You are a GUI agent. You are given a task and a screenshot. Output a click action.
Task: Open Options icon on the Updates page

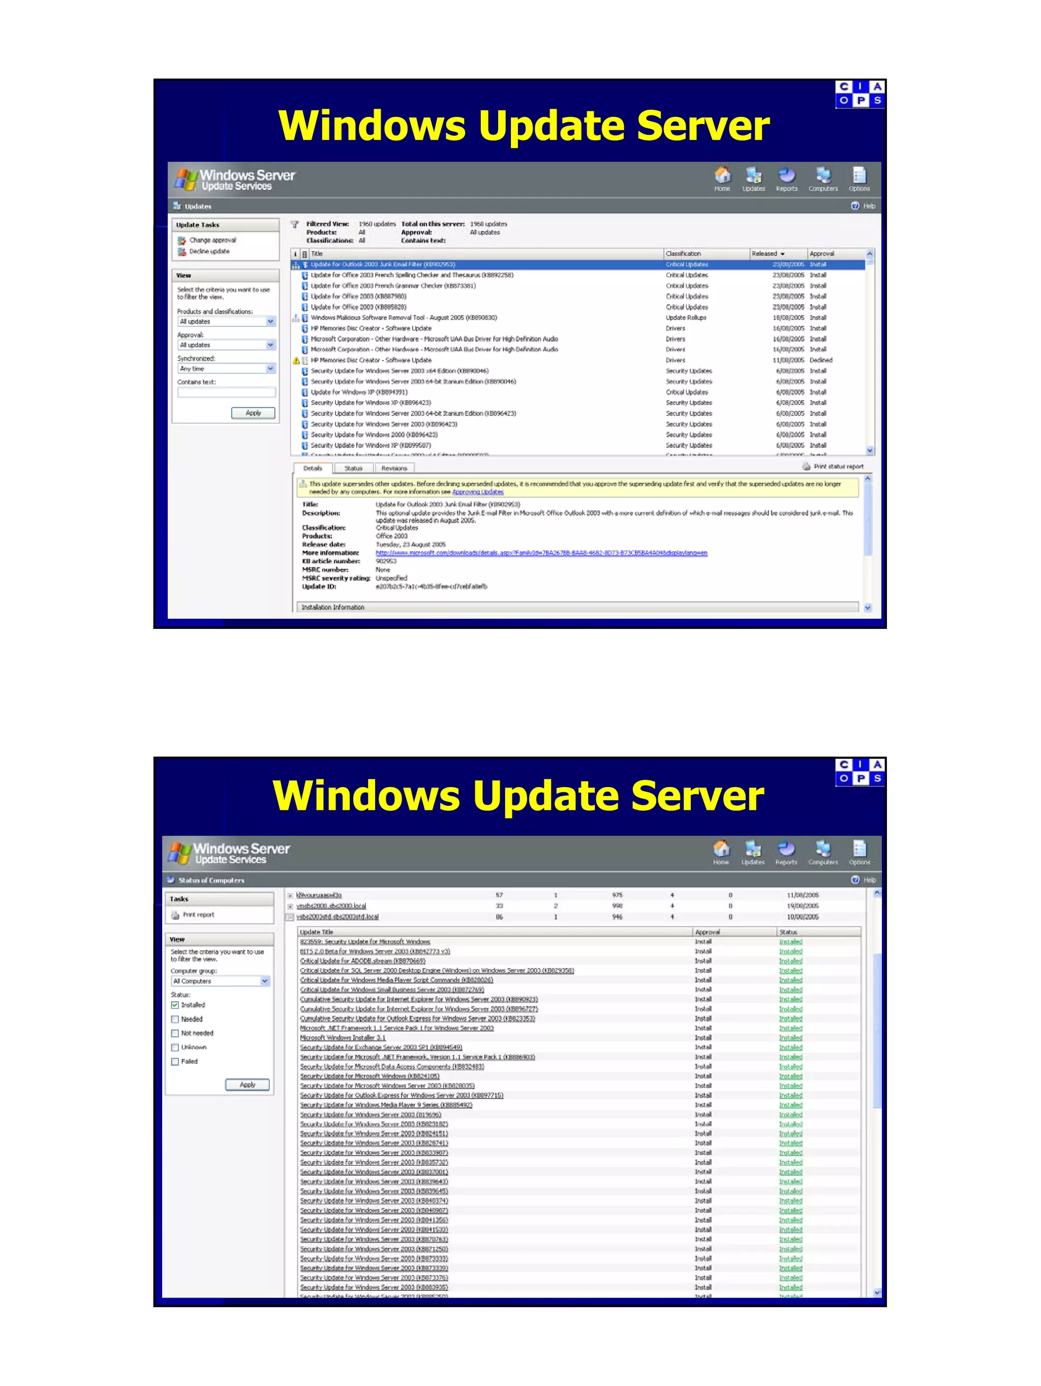859,175
